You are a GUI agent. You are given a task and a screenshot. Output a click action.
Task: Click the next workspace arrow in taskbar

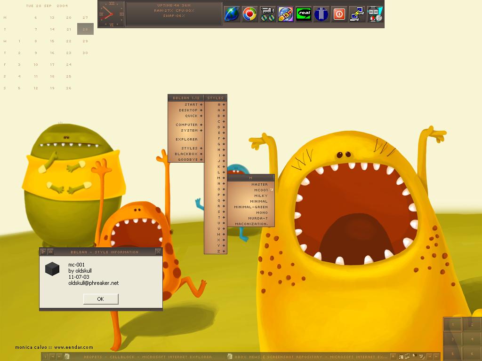click(x=59, y=357)
